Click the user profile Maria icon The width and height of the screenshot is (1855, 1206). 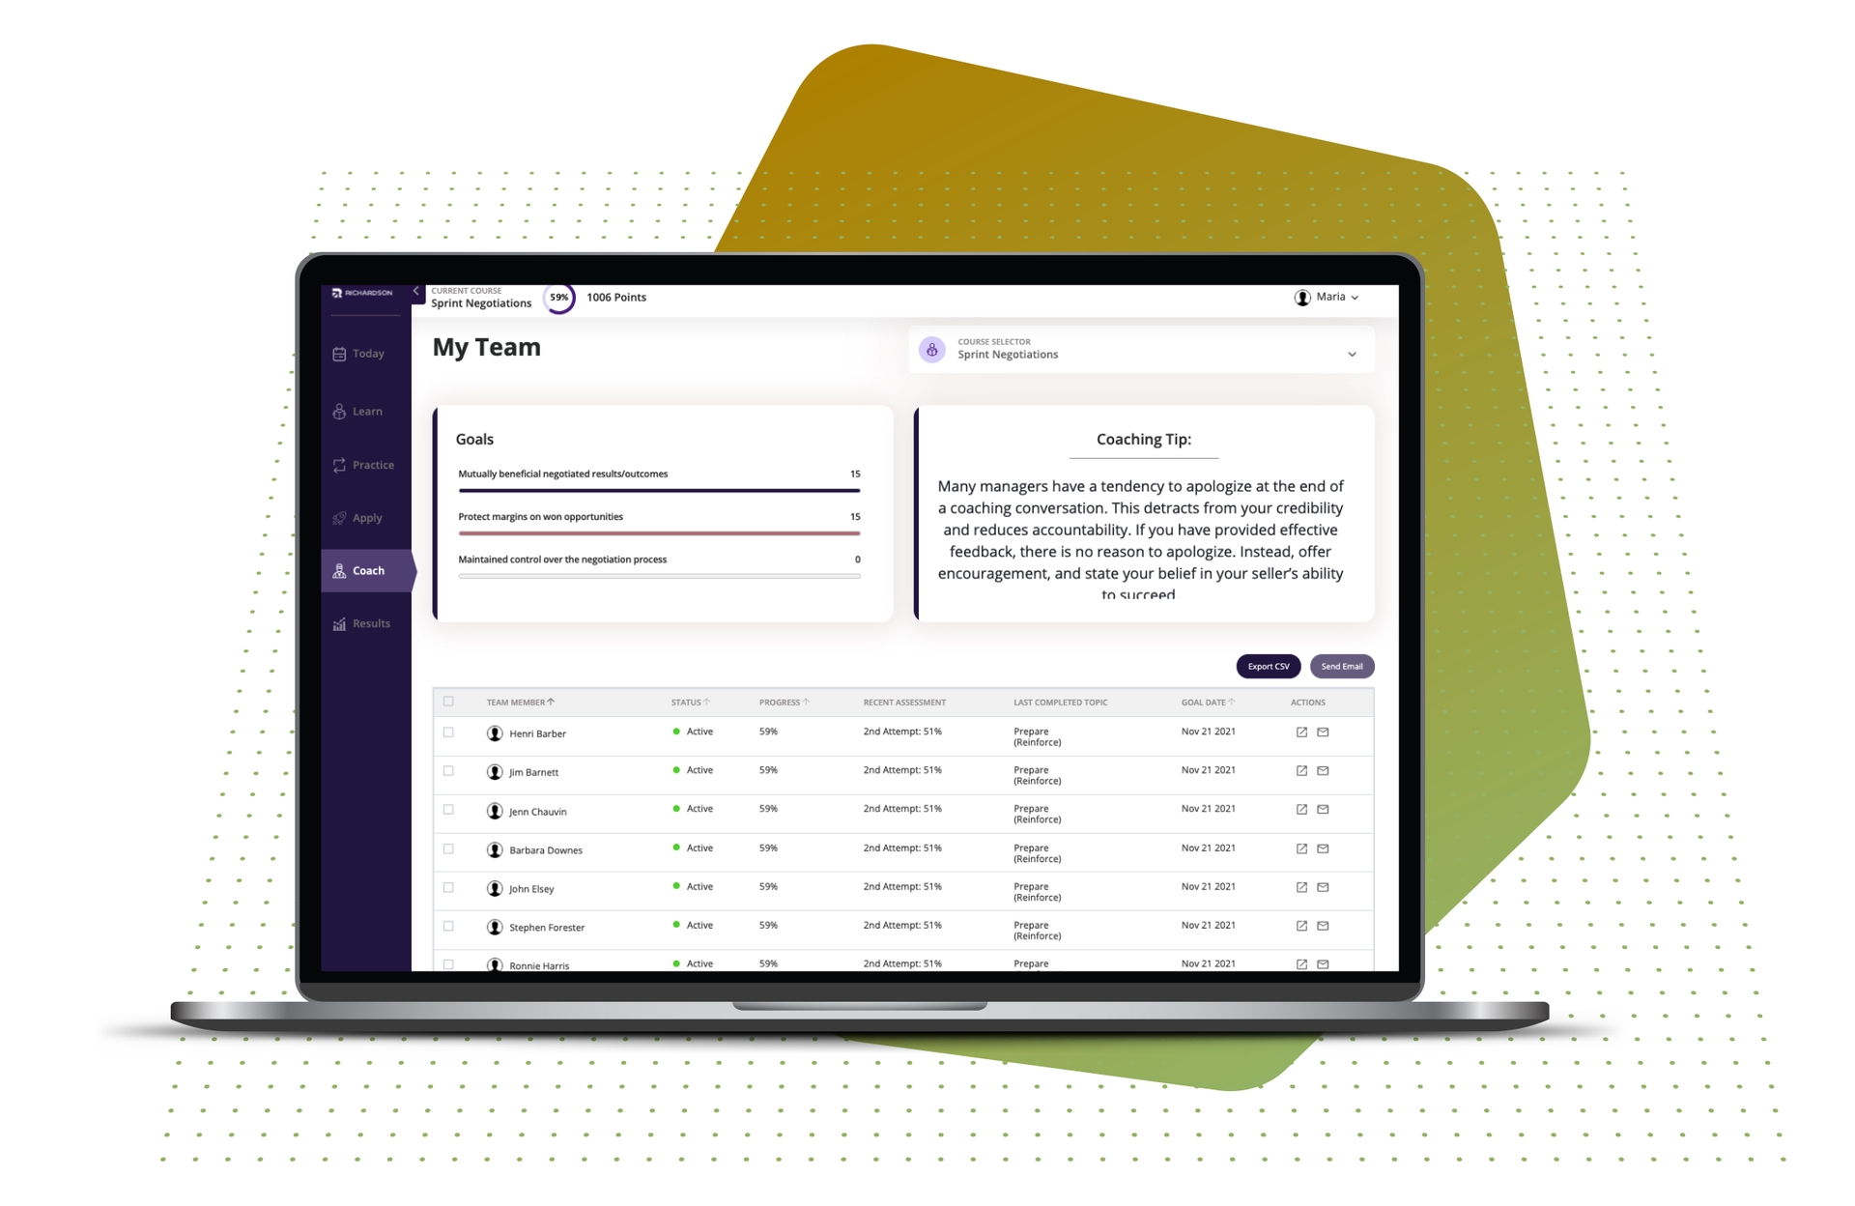1296,298
